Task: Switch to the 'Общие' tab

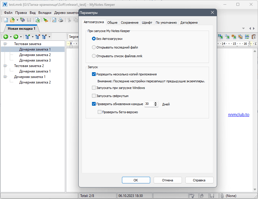Action: (x=112, y=23)
